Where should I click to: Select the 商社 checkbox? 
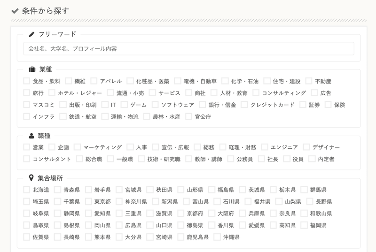(189, 92)
